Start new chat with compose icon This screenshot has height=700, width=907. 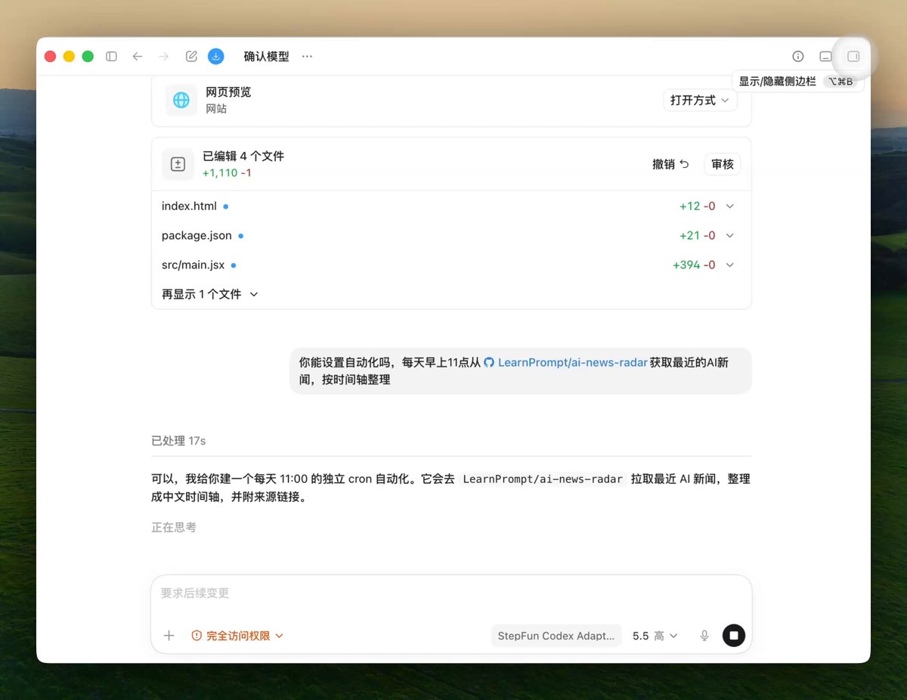click(191, 57)
